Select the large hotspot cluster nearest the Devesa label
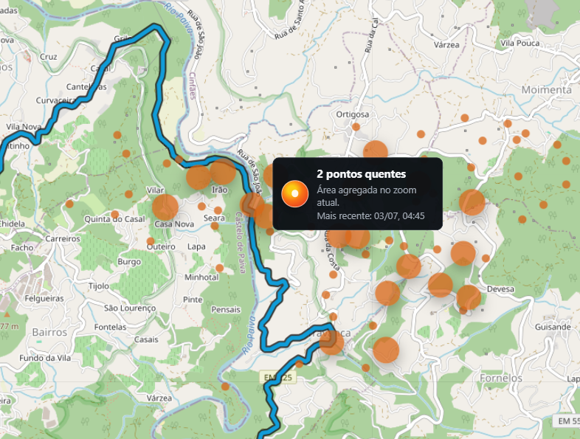The height and width of the screenshot is (439, 580). [x=469, y=297]
